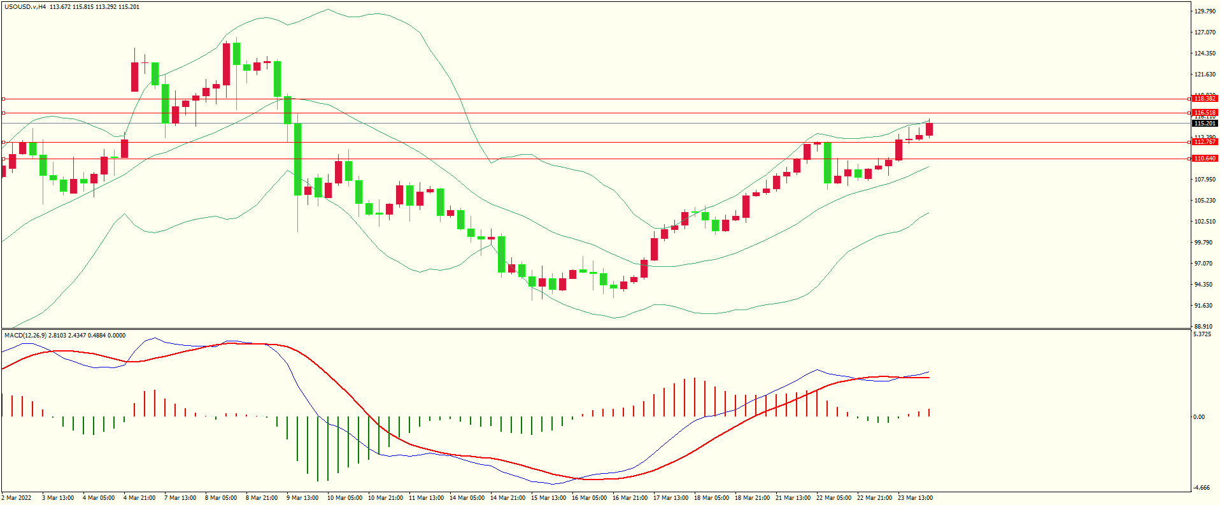Click the 17 Mar 13:00 time label
Image resolution: width=1220 pixels, height=505 pixels.
pyautogui.click(x=670, y=498)
